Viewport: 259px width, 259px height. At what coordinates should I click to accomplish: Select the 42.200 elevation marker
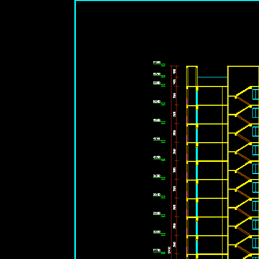coord(159,158)
